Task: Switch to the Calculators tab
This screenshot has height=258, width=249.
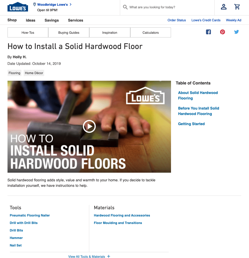Action: pos(150,32)
